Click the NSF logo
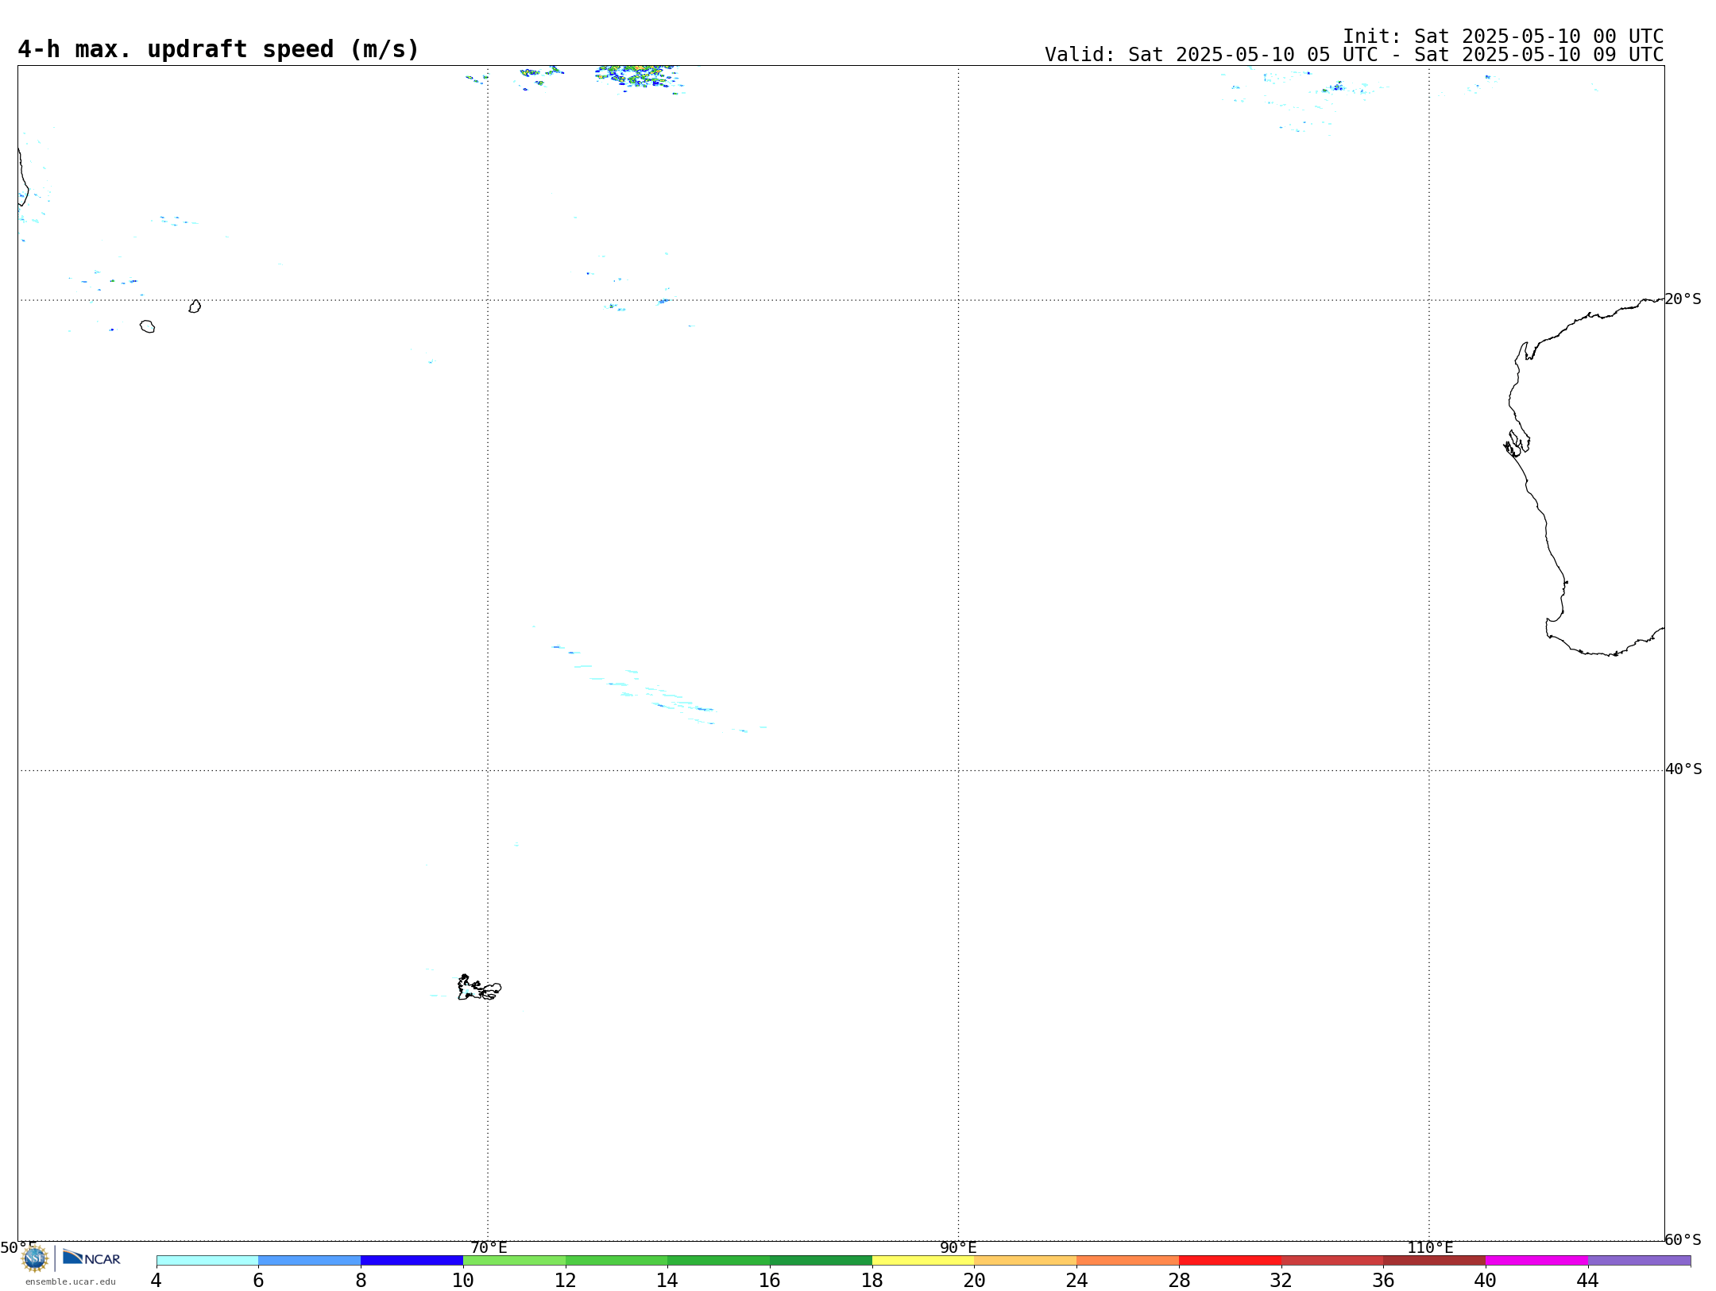This screenshot has width=1716, height=1291. [x=35, y=1258]
